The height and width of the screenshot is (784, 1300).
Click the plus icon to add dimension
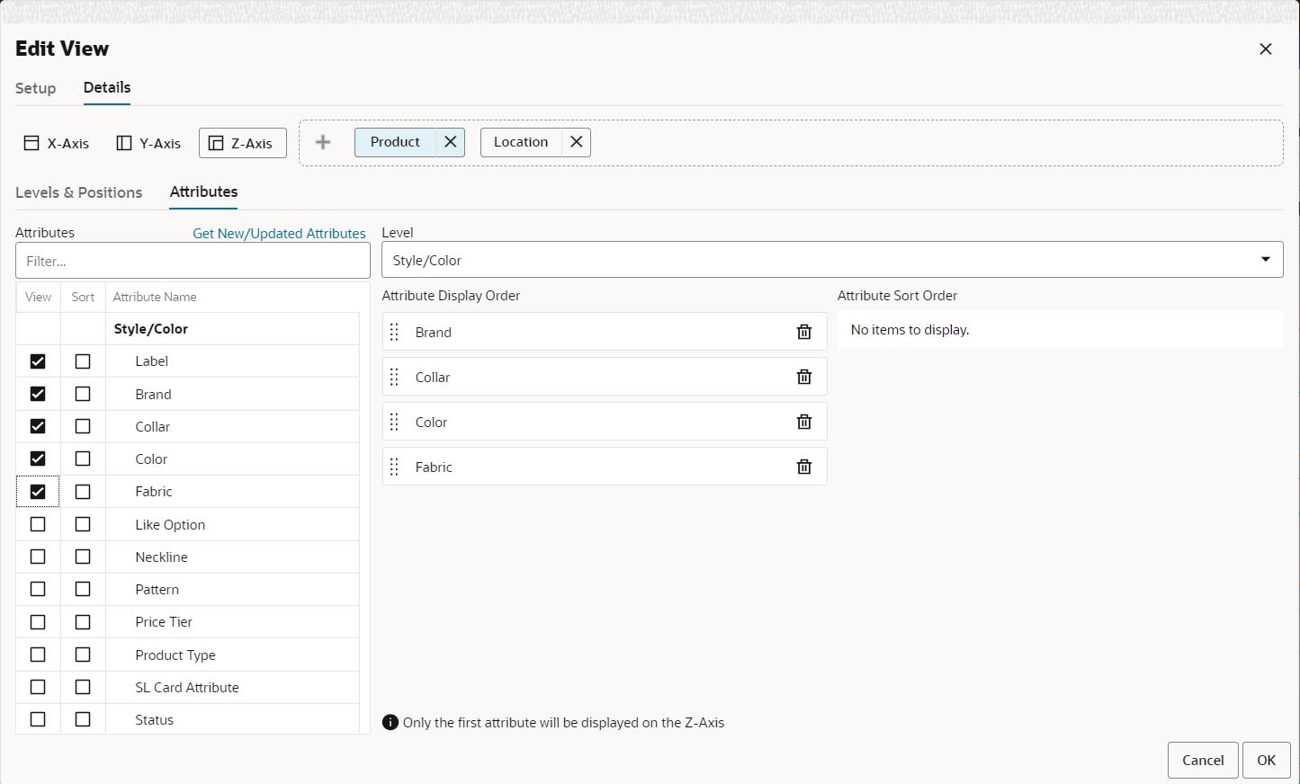(323, 142)
